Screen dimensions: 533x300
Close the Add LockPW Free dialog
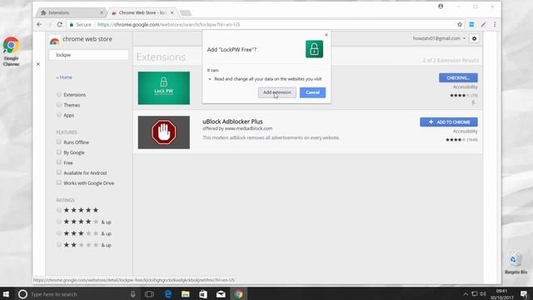(326, 35)
